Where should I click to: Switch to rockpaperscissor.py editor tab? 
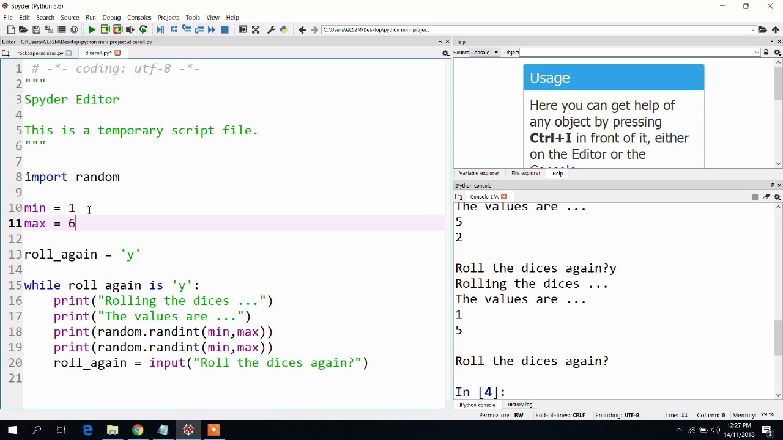[x=40, y=53]
